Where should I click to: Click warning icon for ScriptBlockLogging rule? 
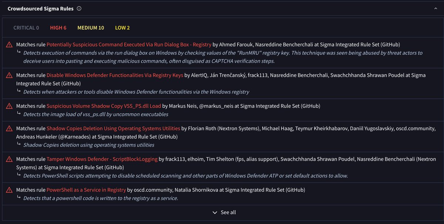[x=9, y=160]
